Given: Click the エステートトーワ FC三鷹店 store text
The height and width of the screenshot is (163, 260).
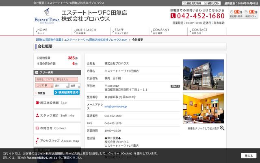Looking at the screenshot, I should (121, 146).
